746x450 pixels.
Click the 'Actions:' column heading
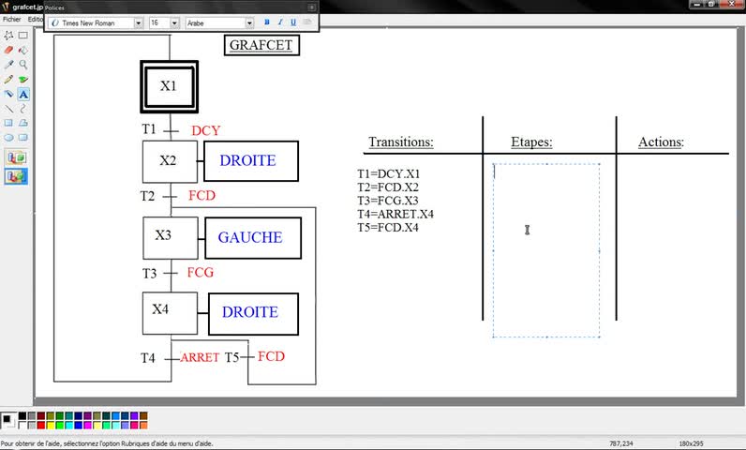(661, 142)
